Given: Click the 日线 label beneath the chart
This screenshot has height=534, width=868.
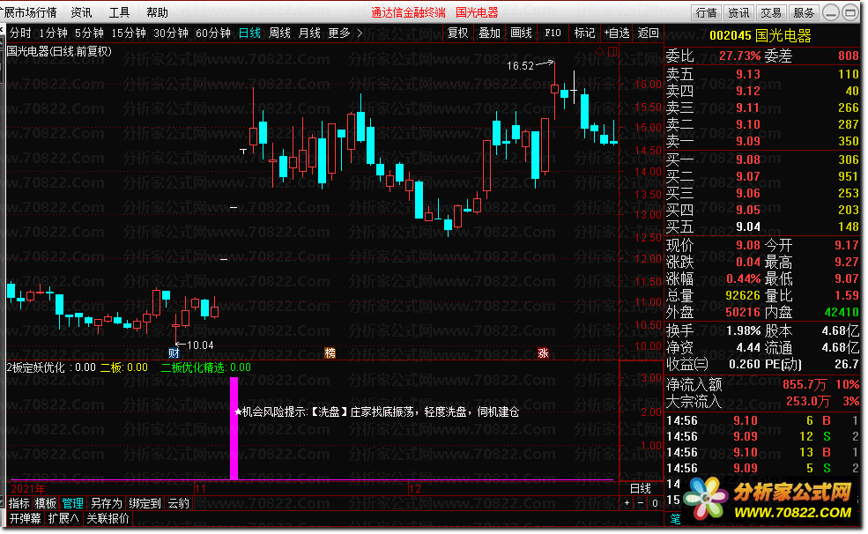Looking at the screenshot, I should pyautogui.click(x=641, y=488).
